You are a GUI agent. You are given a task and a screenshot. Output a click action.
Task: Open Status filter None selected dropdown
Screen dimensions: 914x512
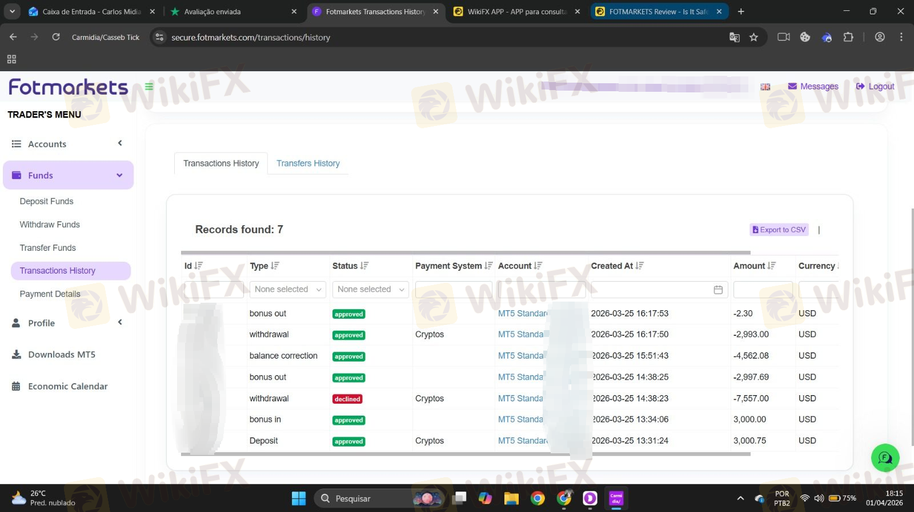coord(371,290)
